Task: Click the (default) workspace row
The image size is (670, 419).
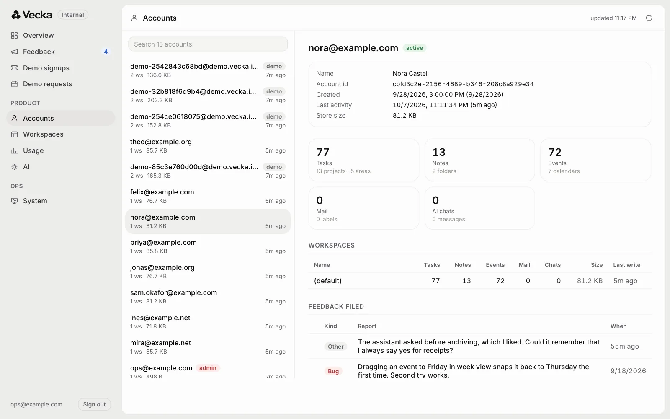Action: (x=480, y=281)
